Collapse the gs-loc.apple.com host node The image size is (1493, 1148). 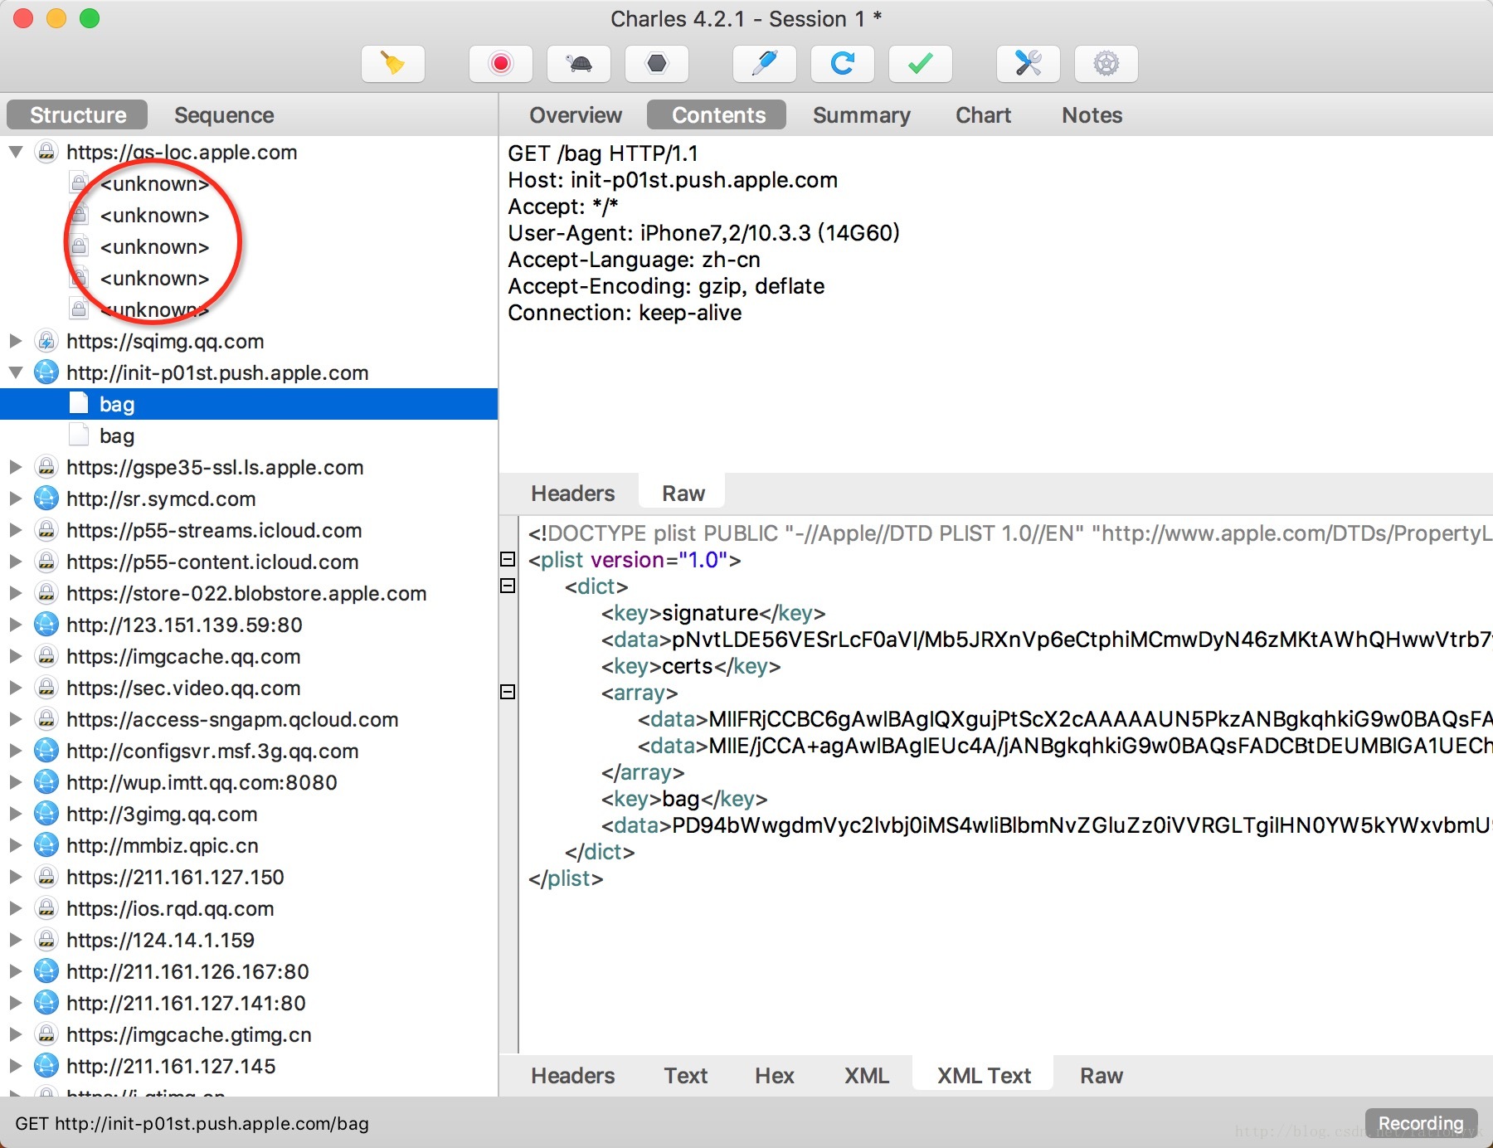15,152
